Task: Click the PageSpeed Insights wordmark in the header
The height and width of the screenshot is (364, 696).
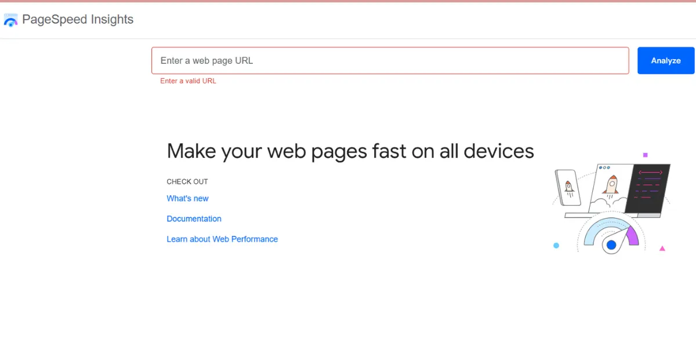Action: [x=78, y=19]
